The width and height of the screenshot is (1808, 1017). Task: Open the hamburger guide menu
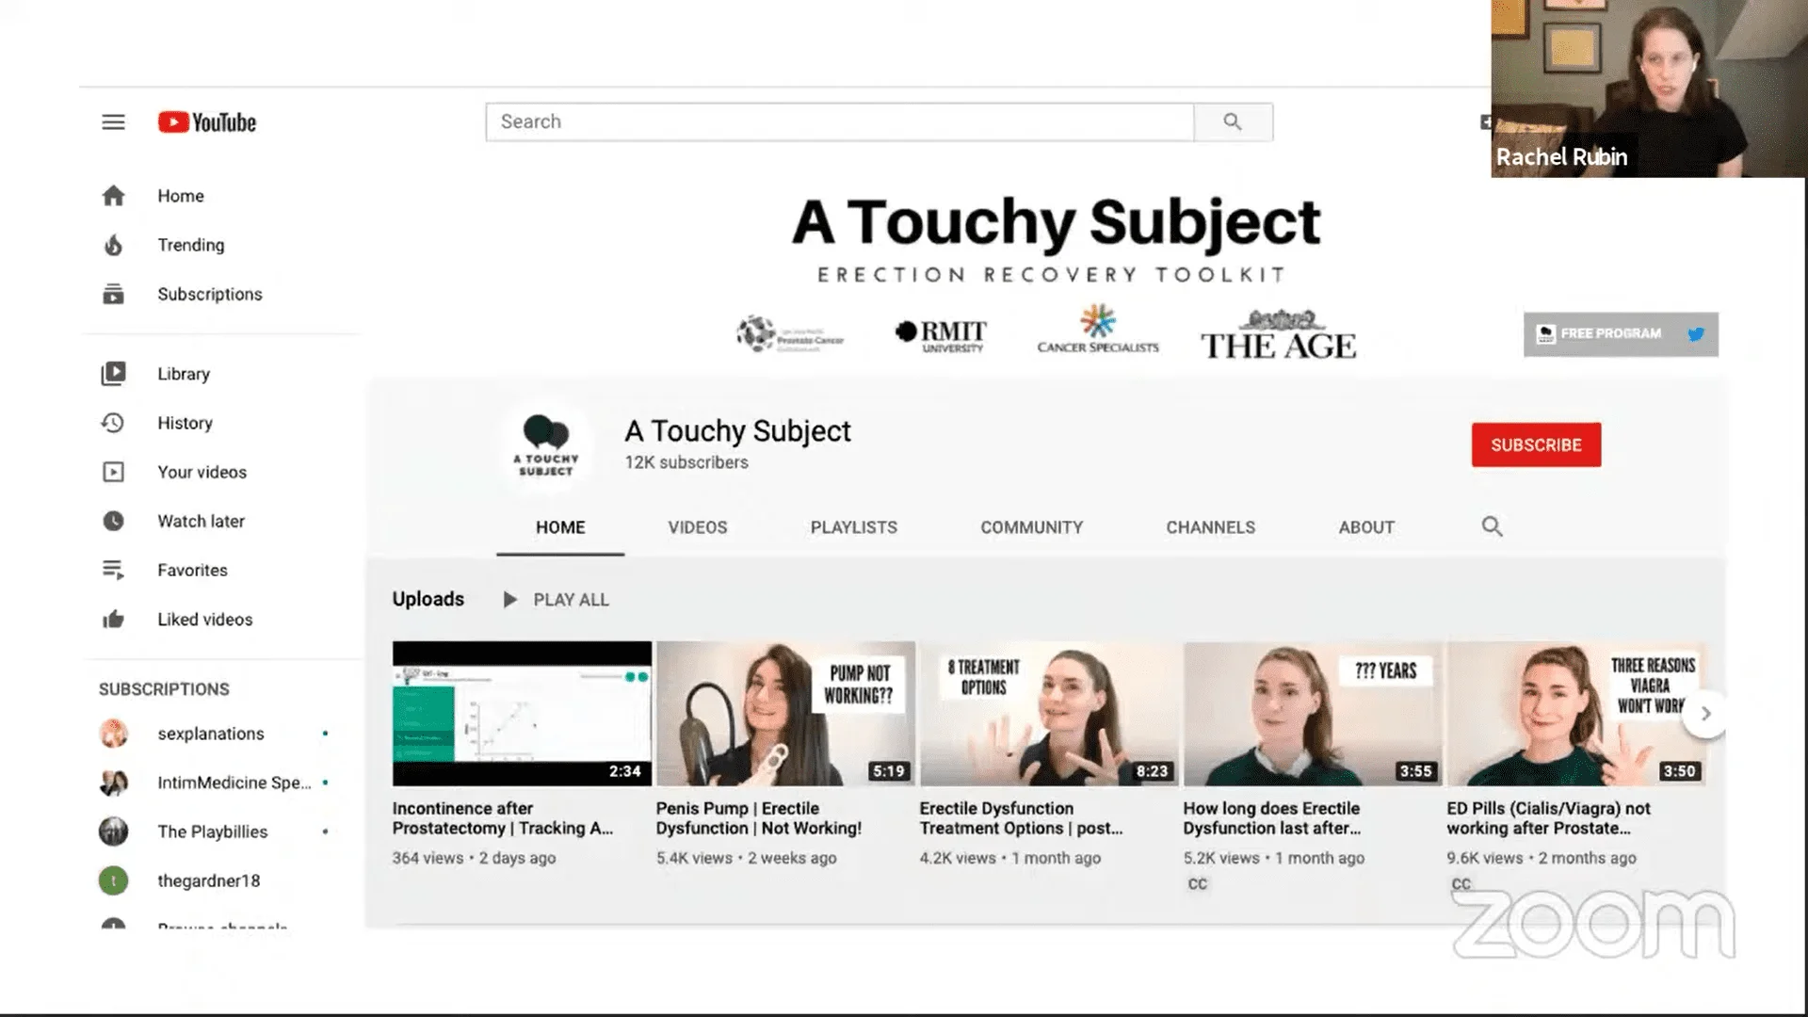113,122
